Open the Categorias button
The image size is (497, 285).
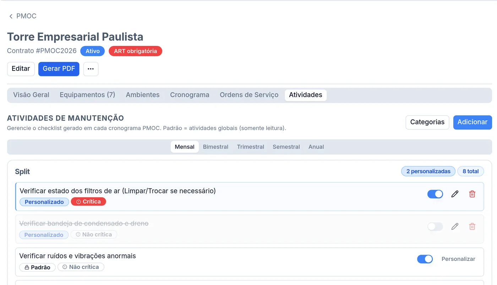pyautogui.click(x=427, y=122)
